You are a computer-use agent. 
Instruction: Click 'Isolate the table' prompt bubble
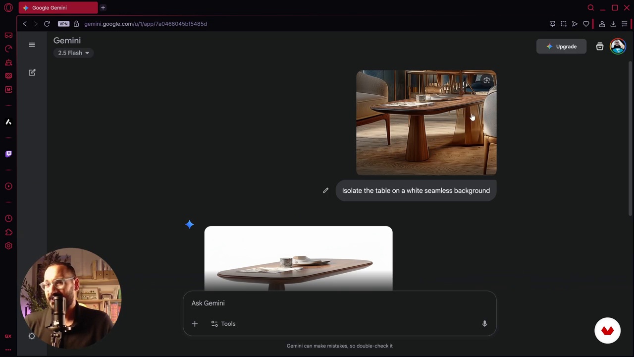416,190
